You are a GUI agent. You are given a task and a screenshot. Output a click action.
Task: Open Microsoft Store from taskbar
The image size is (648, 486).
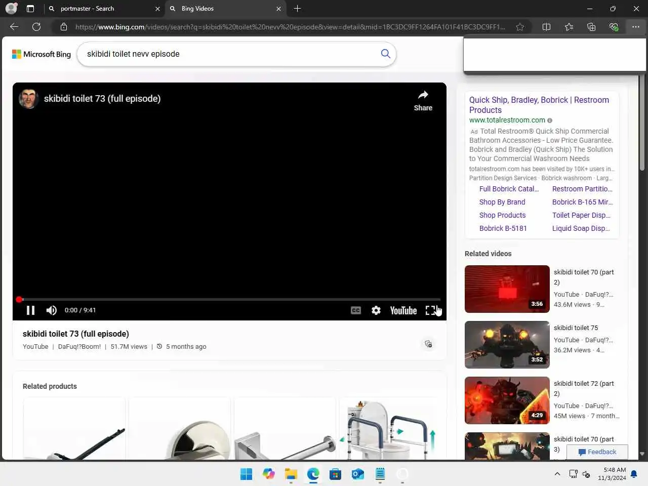(x=335, y=474)
